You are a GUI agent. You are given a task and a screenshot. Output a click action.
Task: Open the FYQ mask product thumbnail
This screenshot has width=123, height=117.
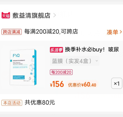[x=23, y=67]
